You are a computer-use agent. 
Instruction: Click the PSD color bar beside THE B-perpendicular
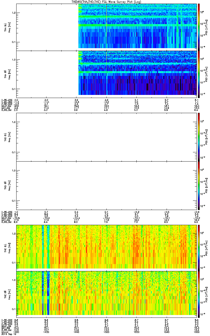point(199,247)
